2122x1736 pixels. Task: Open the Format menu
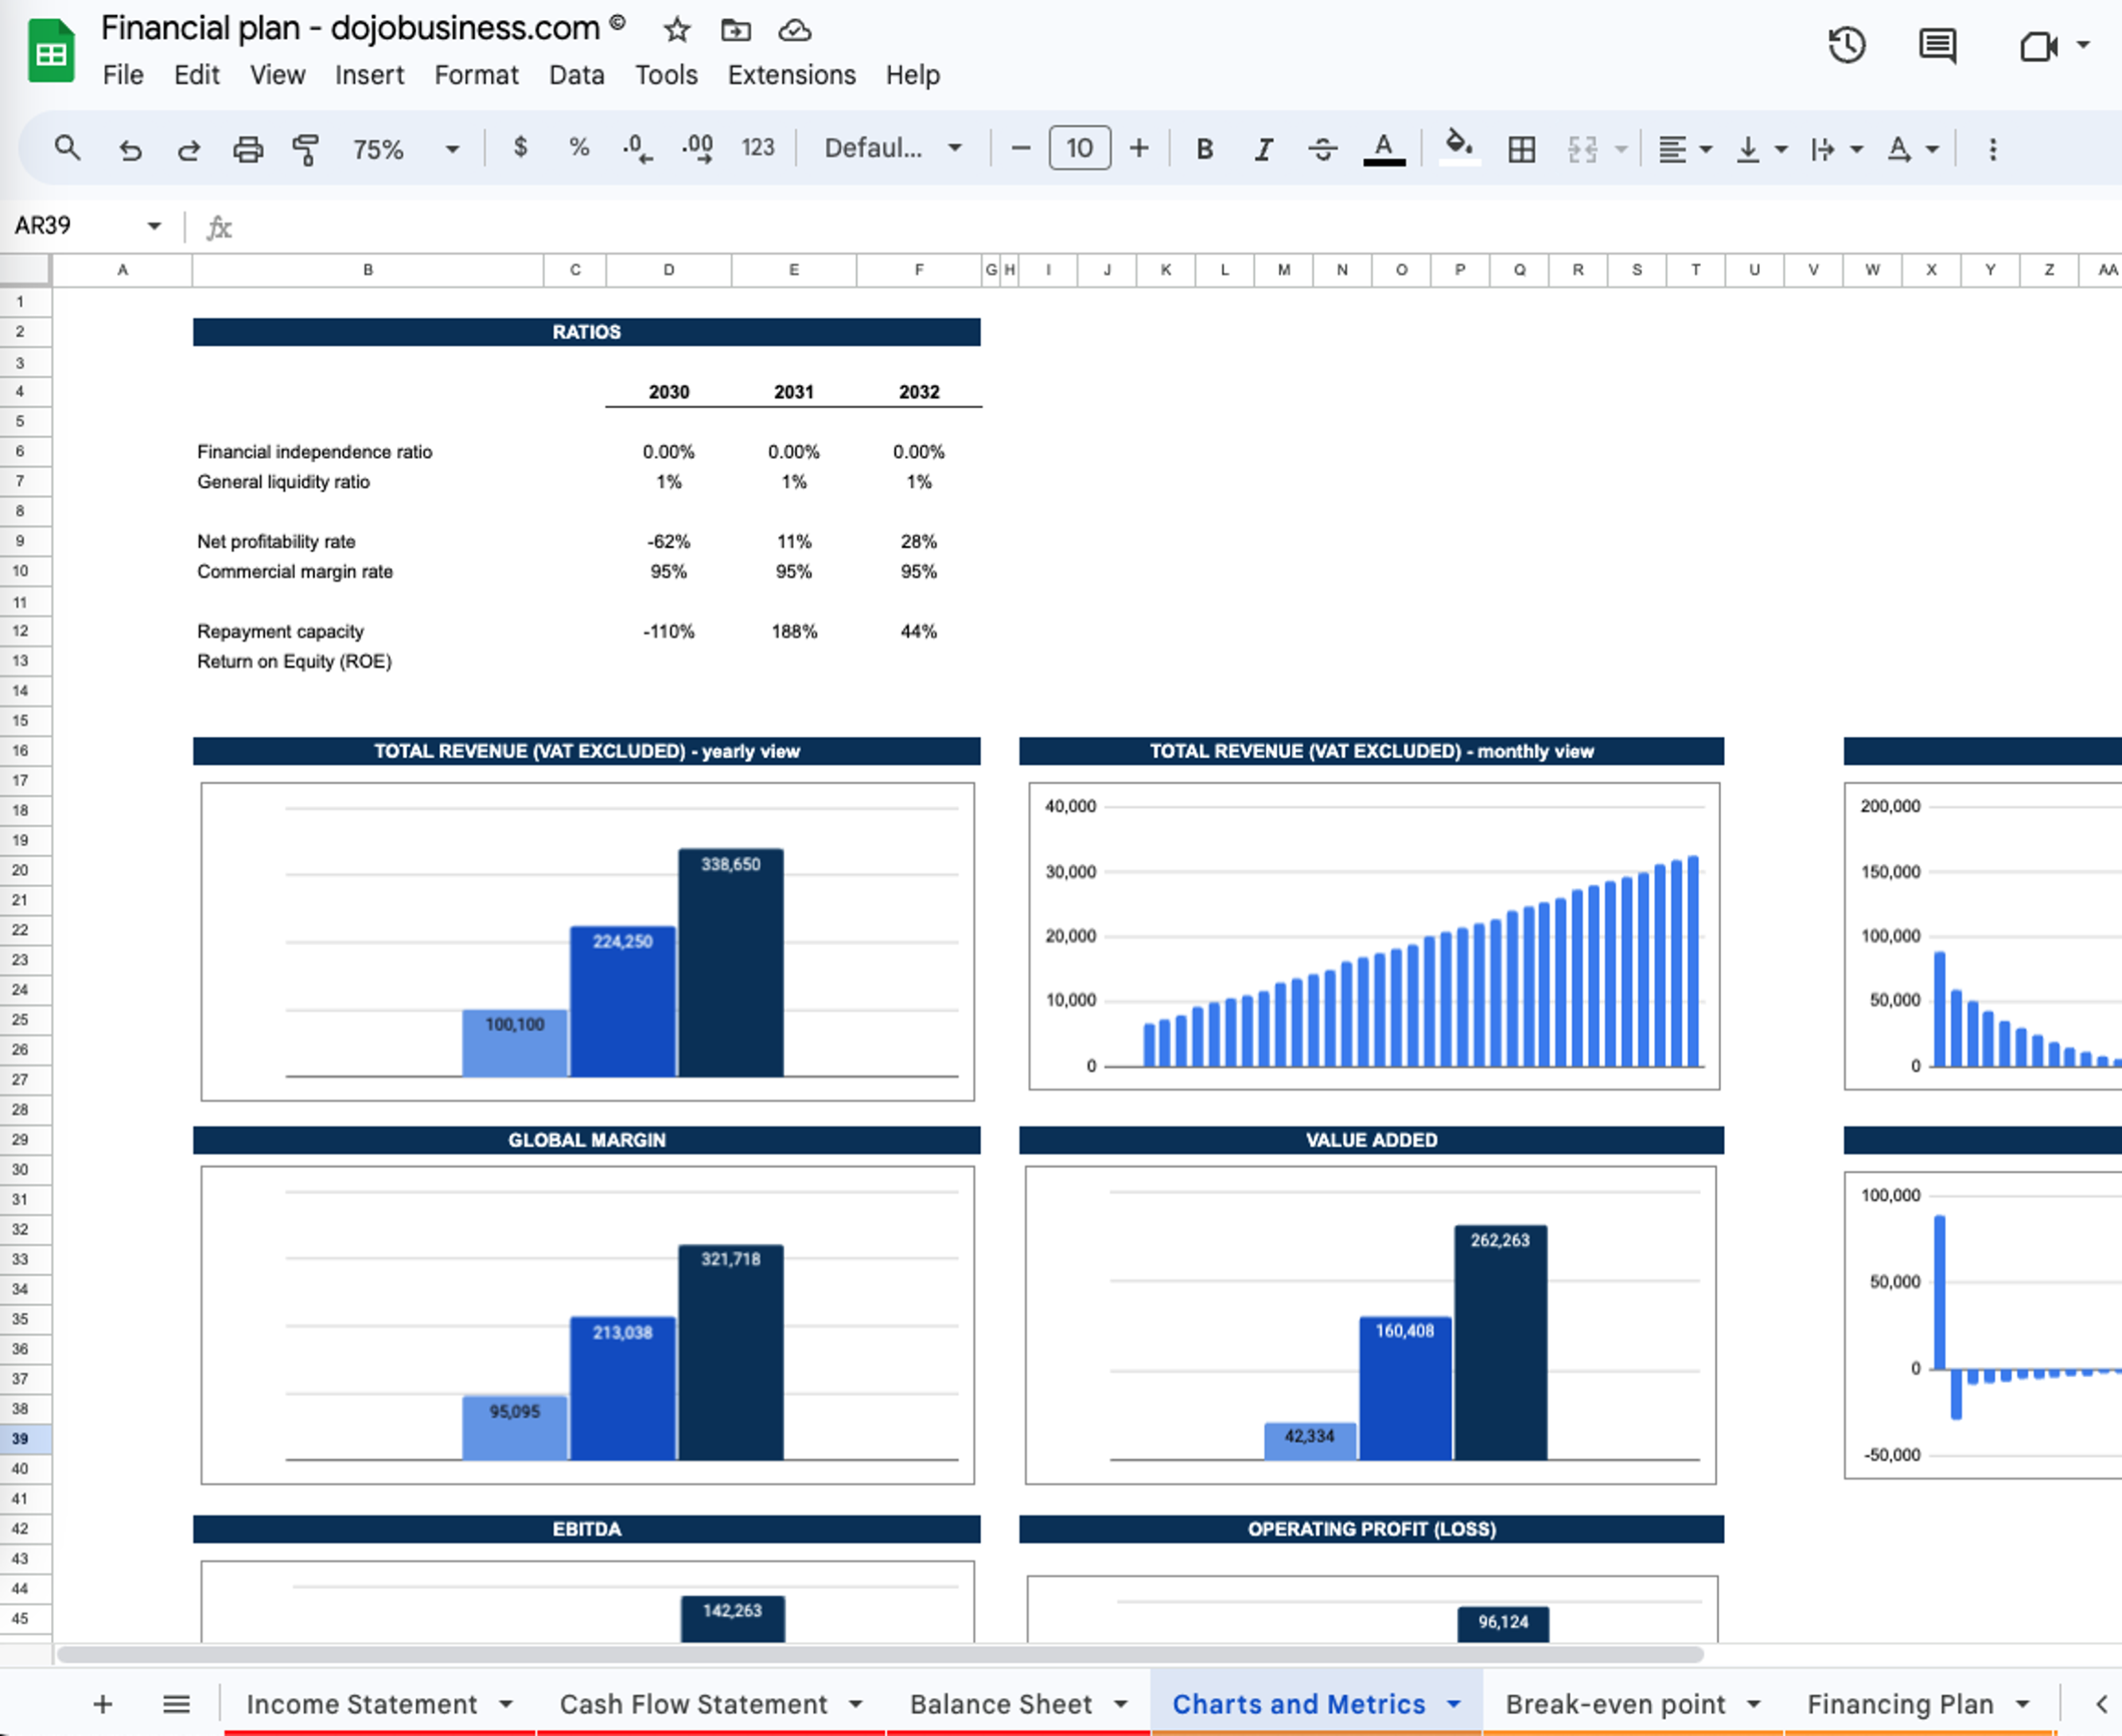point(476,75)
